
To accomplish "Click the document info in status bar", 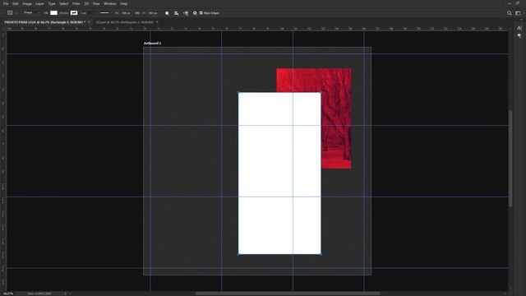I will (x=39, y=294).
